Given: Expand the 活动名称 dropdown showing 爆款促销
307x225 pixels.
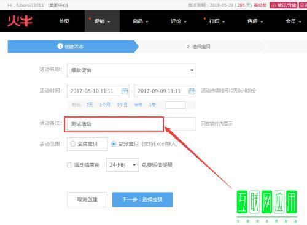Looking at the screenshot, I should pyautogui.click(x=131, y=71).
